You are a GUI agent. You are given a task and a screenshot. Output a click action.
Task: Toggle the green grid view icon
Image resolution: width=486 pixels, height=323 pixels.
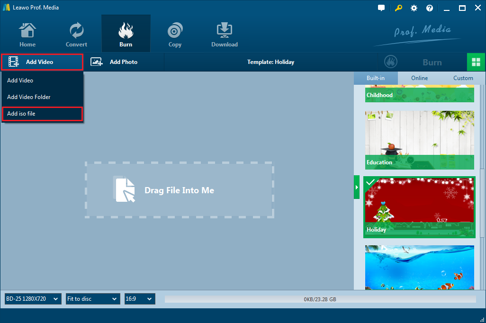[476, 63]
